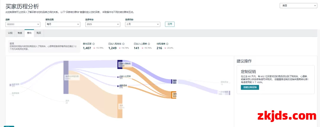Open the 选择年份 dropdown showing 2025
The width and height of the screenshot is (320, 127).
(x=103, y=24)
